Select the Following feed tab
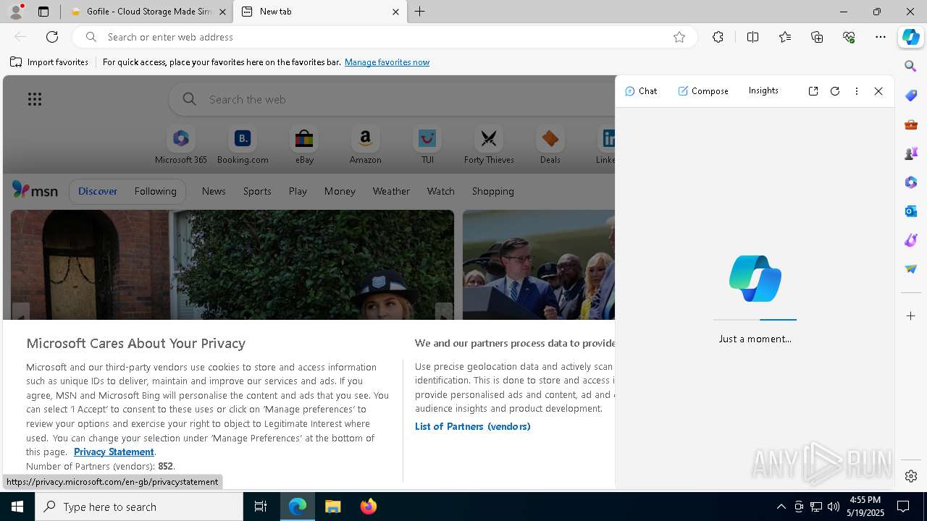927x521 pixels. click(155, 191)
